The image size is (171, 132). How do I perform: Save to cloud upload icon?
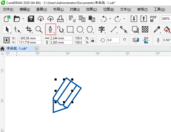[51, 19]
